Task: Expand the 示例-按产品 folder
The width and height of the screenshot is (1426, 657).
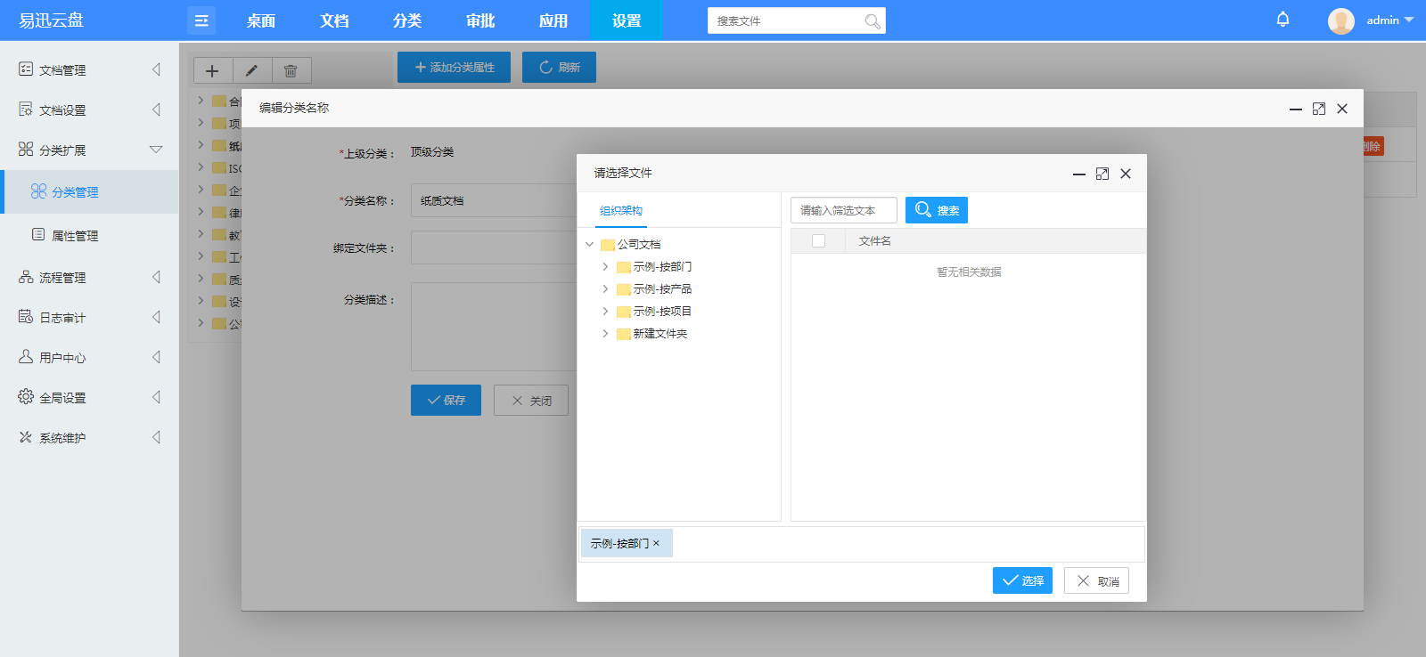Action: [x=605, y=288]
